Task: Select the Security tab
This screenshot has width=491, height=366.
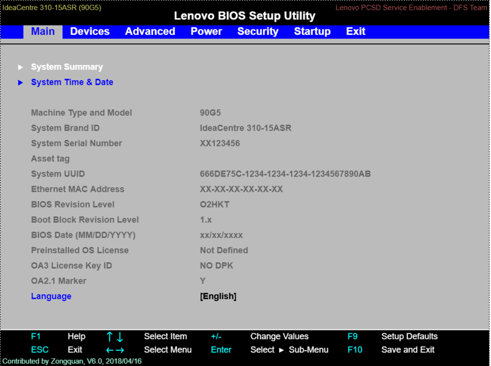Action: click(x=258, y=32)
